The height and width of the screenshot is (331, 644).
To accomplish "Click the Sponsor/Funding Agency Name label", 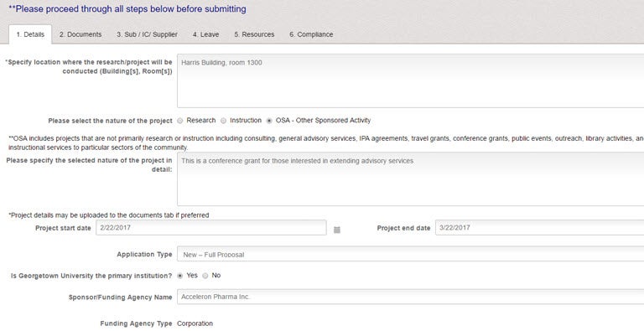I will click(x=121, y=297).
